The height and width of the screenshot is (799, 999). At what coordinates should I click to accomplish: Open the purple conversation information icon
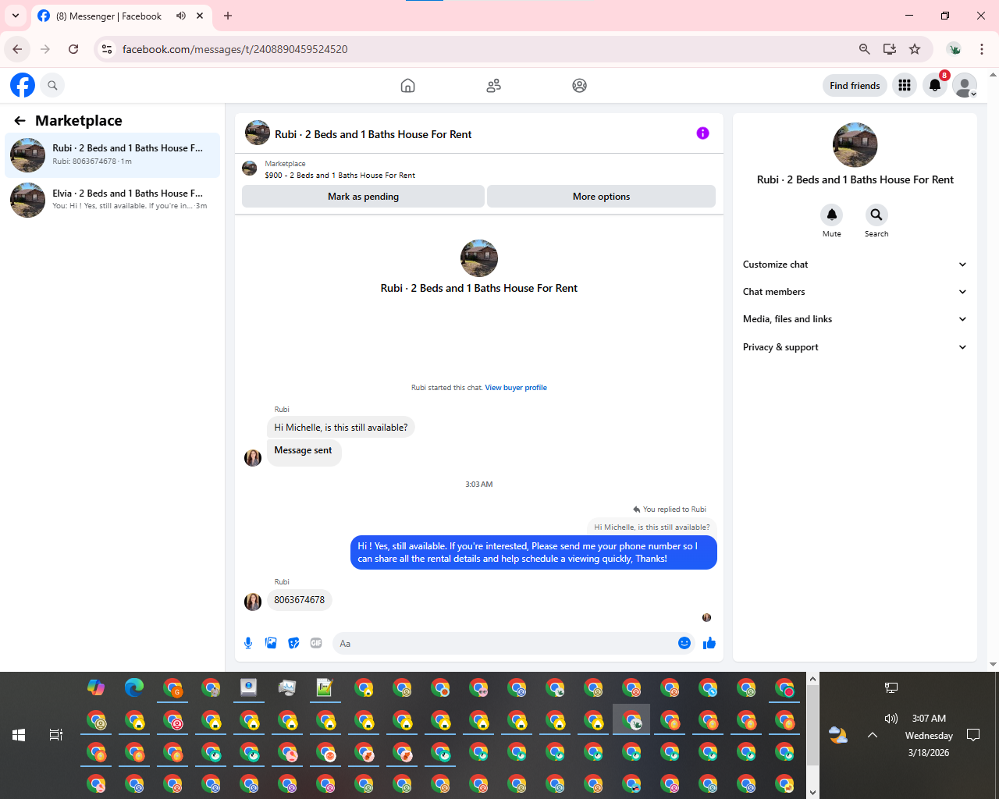pos(702,133)
